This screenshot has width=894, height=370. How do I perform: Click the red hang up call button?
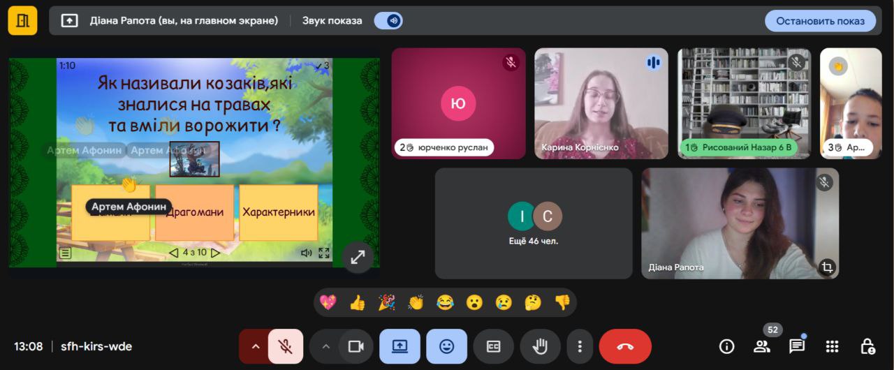(x=625, y=346)
